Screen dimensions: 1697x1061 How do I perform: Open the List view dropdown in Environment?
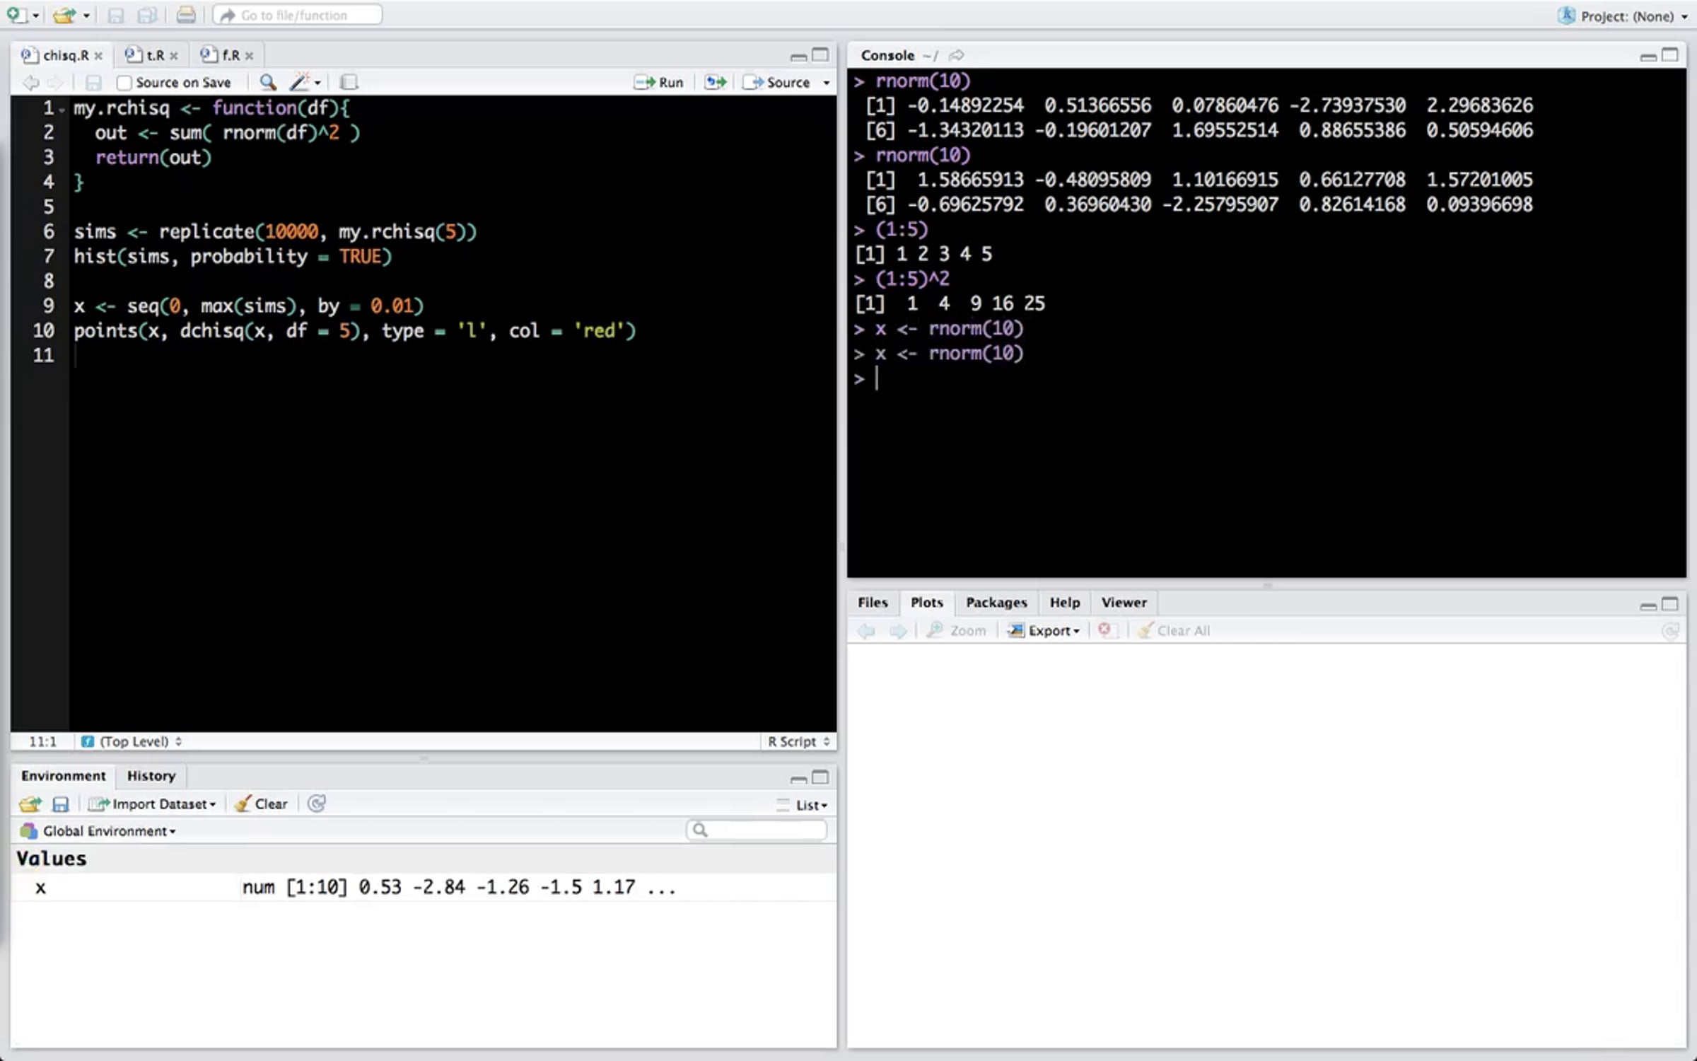pyautogui.click(x=810, y=805)
